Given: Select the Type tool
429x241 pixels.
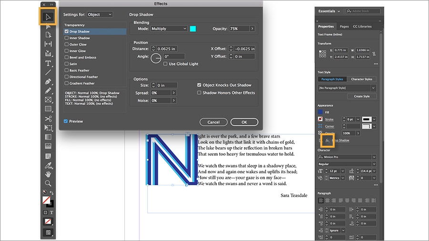Looking at the screenshot, I should 48,63.
